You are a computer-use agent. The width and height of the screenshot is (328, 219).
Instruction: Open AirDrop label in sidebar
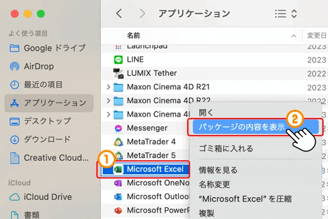[x=39, y=67]
